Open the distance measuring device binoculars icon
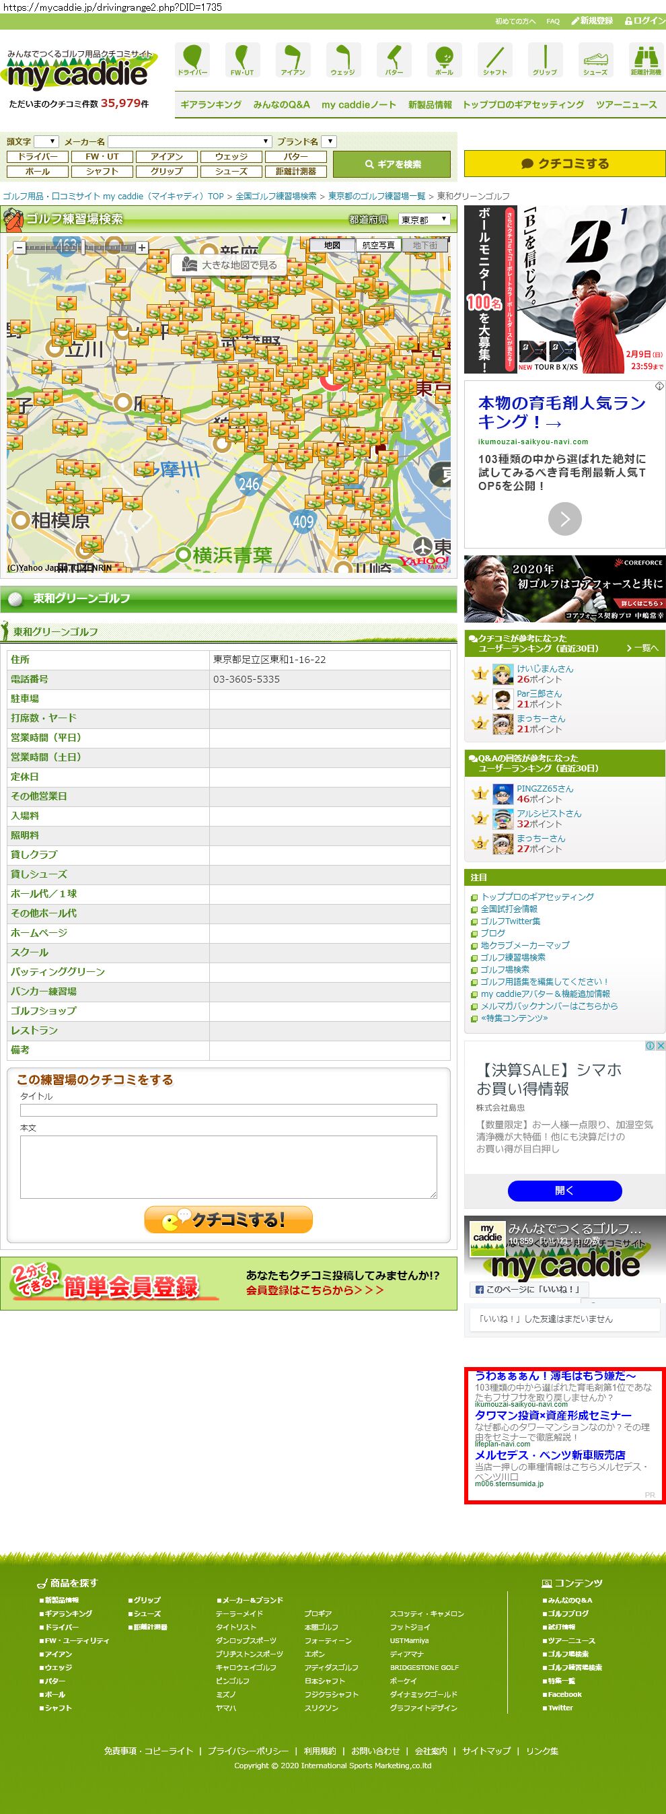Screen dimensions: 666x1814 pyautogui.click(x=645, y=59)
